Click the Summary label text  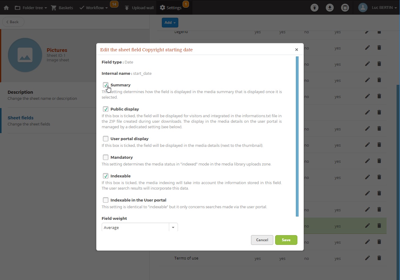point(120,85)
